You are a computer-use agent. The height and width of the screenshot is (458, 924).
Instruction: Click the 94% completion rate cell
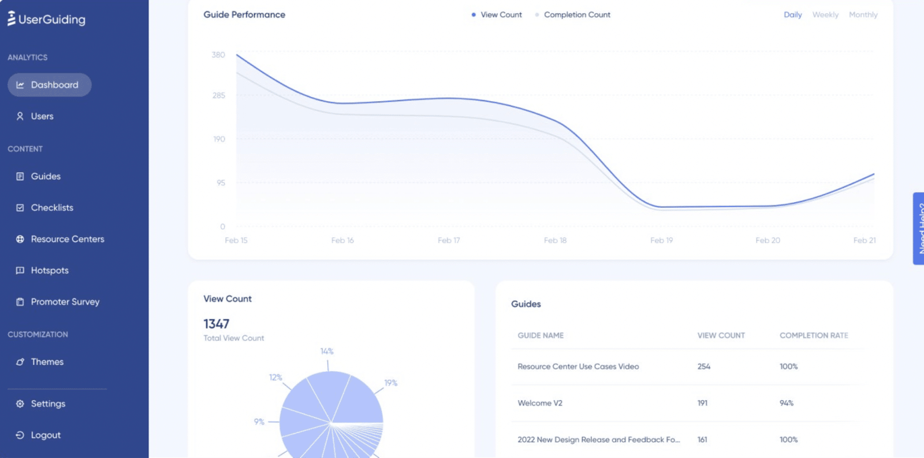(x=787, y=403)
